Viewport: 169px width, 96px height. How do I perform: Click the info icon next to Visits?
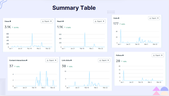(119, 18)
